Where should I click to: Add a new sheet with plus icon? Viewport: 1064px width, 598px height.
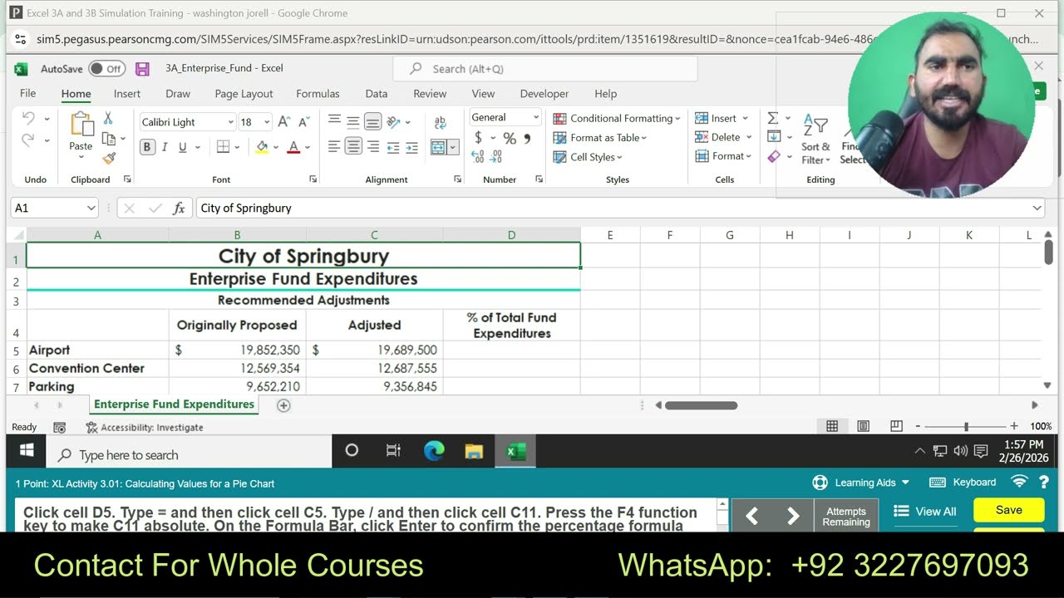click(x=283, y=405)
